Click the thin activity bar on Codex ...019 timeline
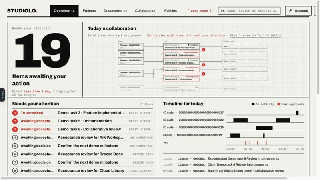The width and height of the screenshot is (320, 180). click(264, 135)
